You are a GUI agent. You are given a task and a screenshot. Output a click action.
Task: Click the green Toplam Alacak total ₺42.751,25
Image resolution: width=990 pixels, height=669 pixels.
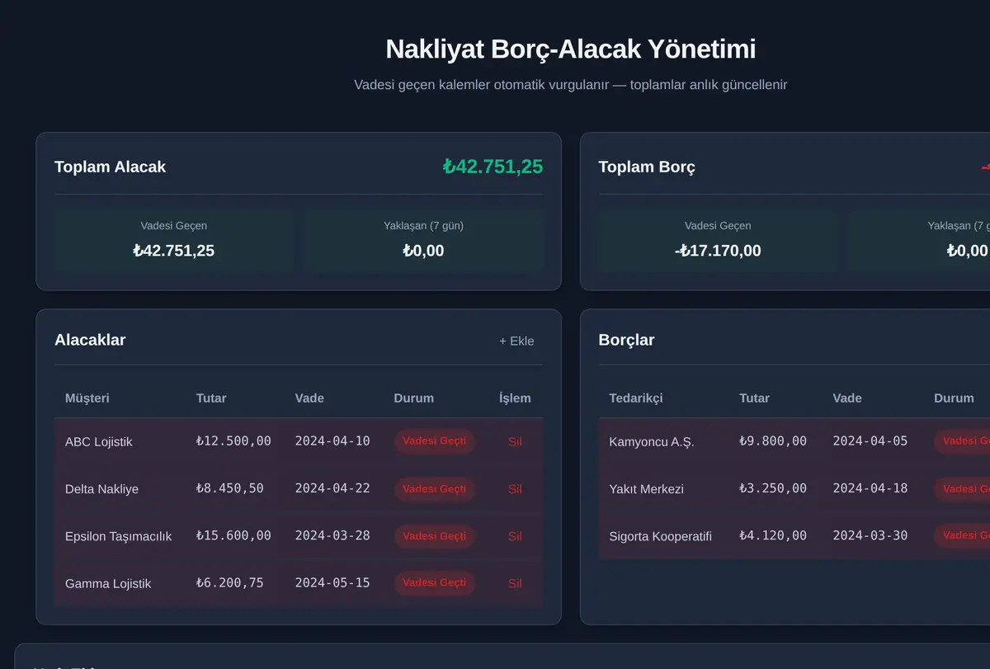pyautogui.click(x=493, y=167)
